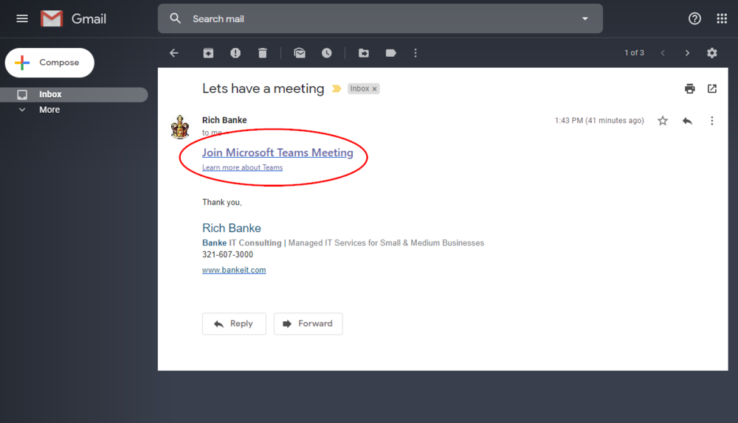Go back to inbox arrow
The image size is (738, 423).
(174, 53)
